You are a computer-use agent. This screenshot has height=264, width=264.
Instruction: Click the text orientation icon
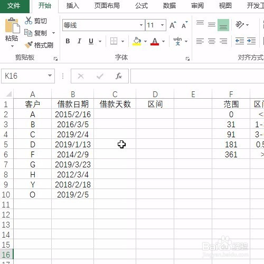pyautogui.click(x=240, y=25)
